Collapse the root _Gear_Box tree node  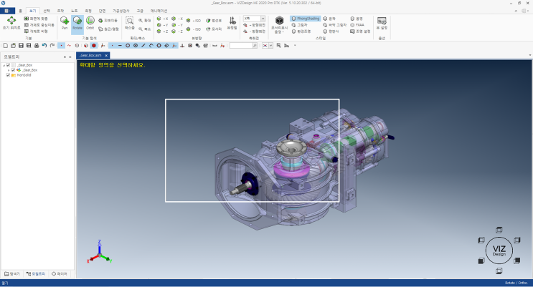click(4, 65)
